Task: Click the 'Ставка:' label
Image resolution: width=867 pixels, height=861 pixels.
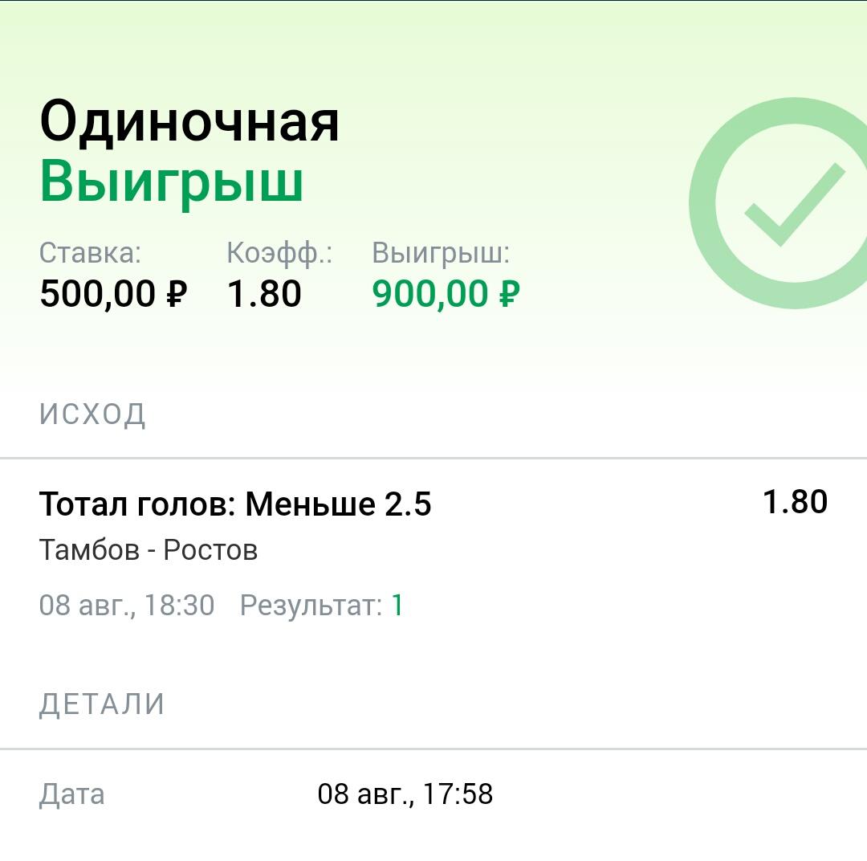Action: (90, 253)
